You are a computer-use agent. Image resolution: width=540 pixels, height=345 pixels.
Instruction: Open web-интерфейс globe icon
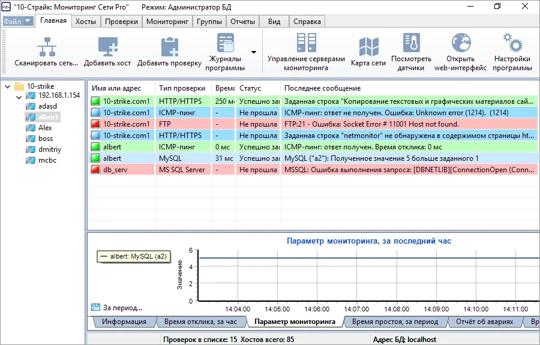(x=460, y=44)
